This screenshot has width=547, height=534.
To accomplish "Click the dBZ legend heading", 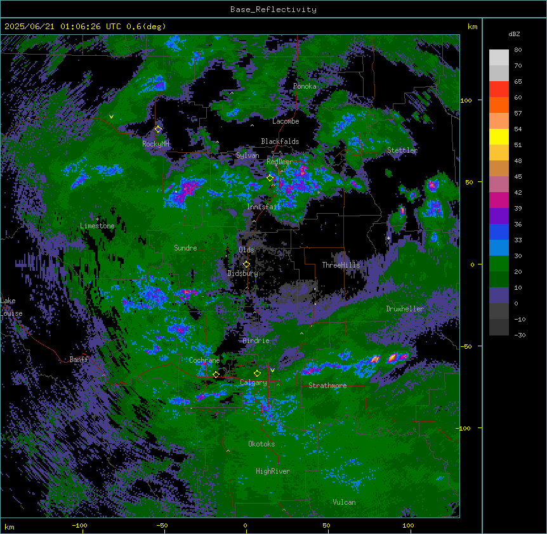I will (514, 34).
